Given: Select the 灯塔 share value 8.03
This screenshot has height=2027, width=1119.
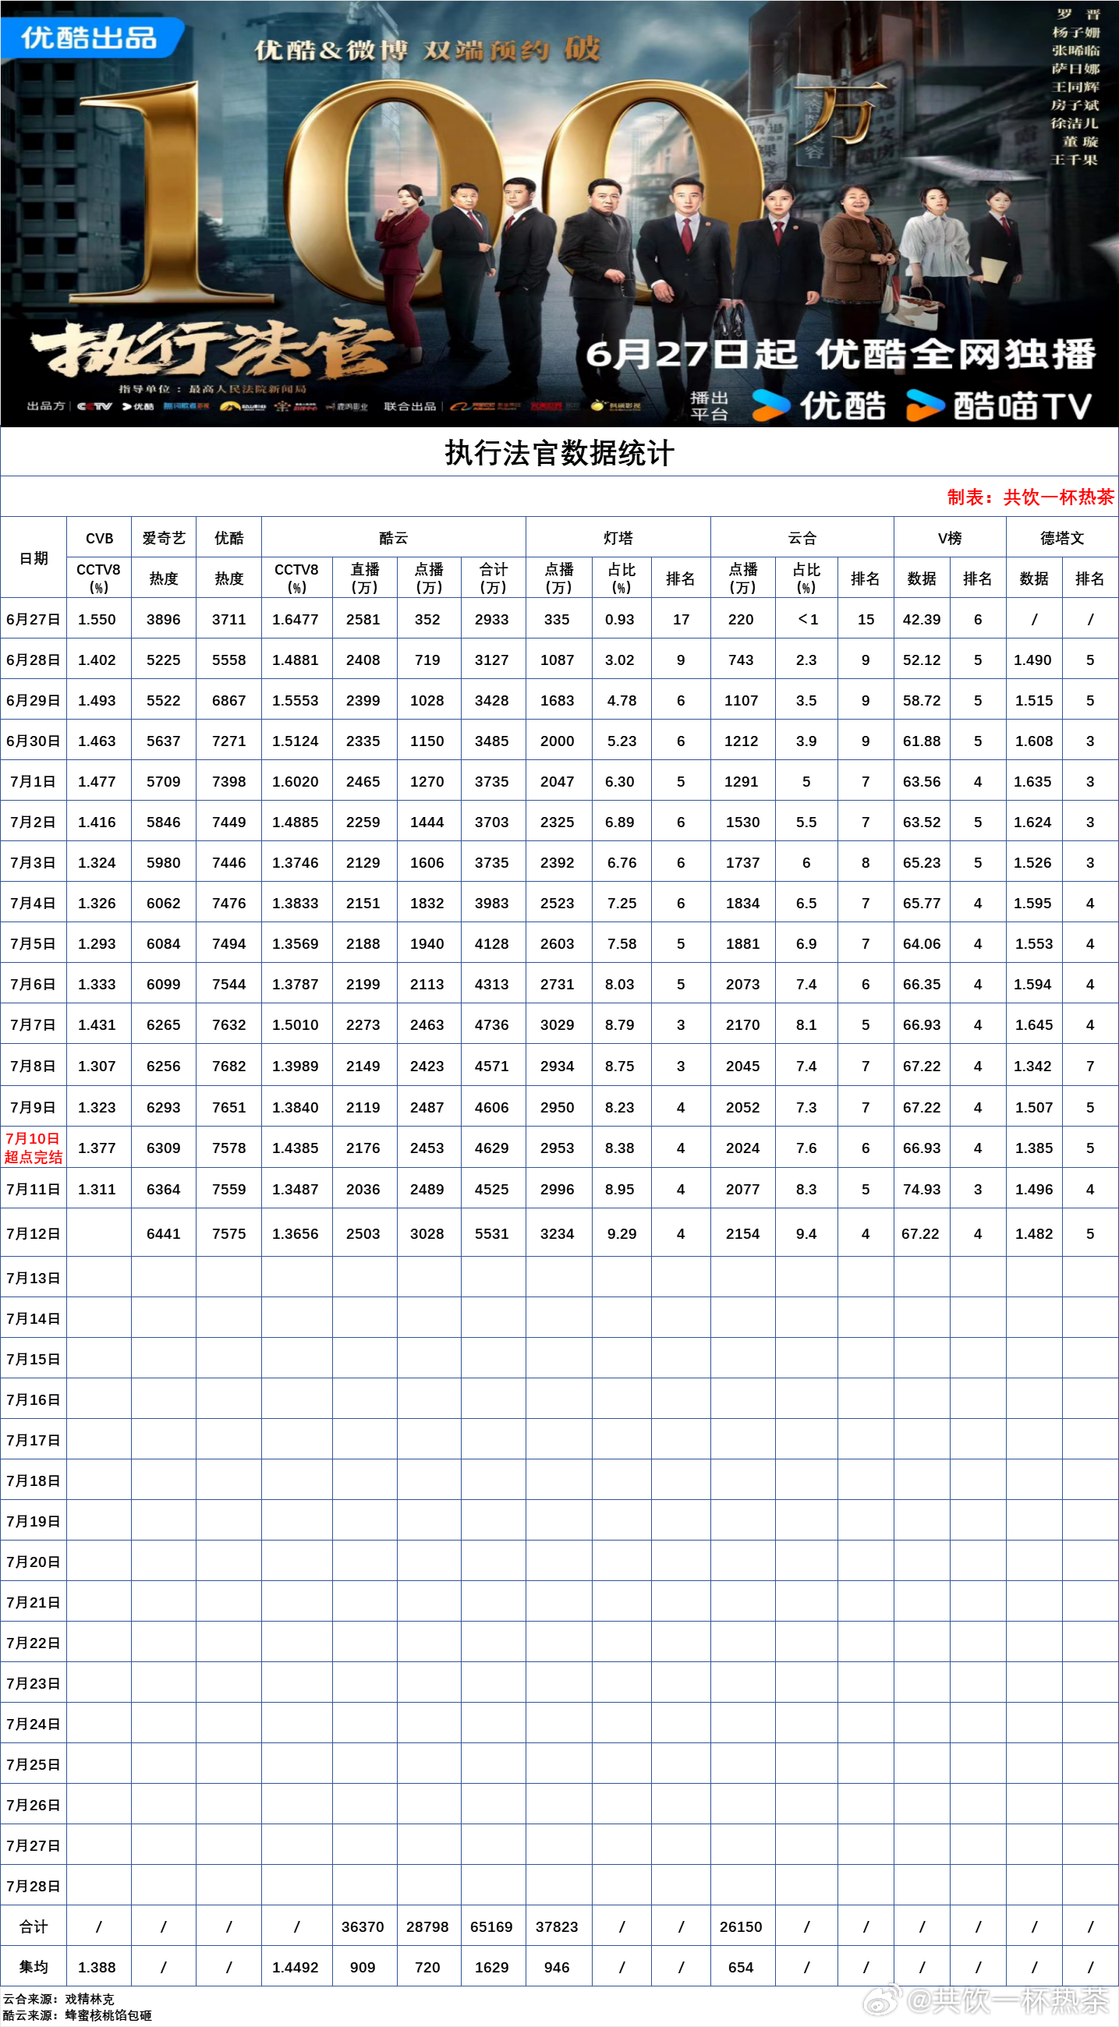Looking at the screenshot, I should tap(620, 985).
